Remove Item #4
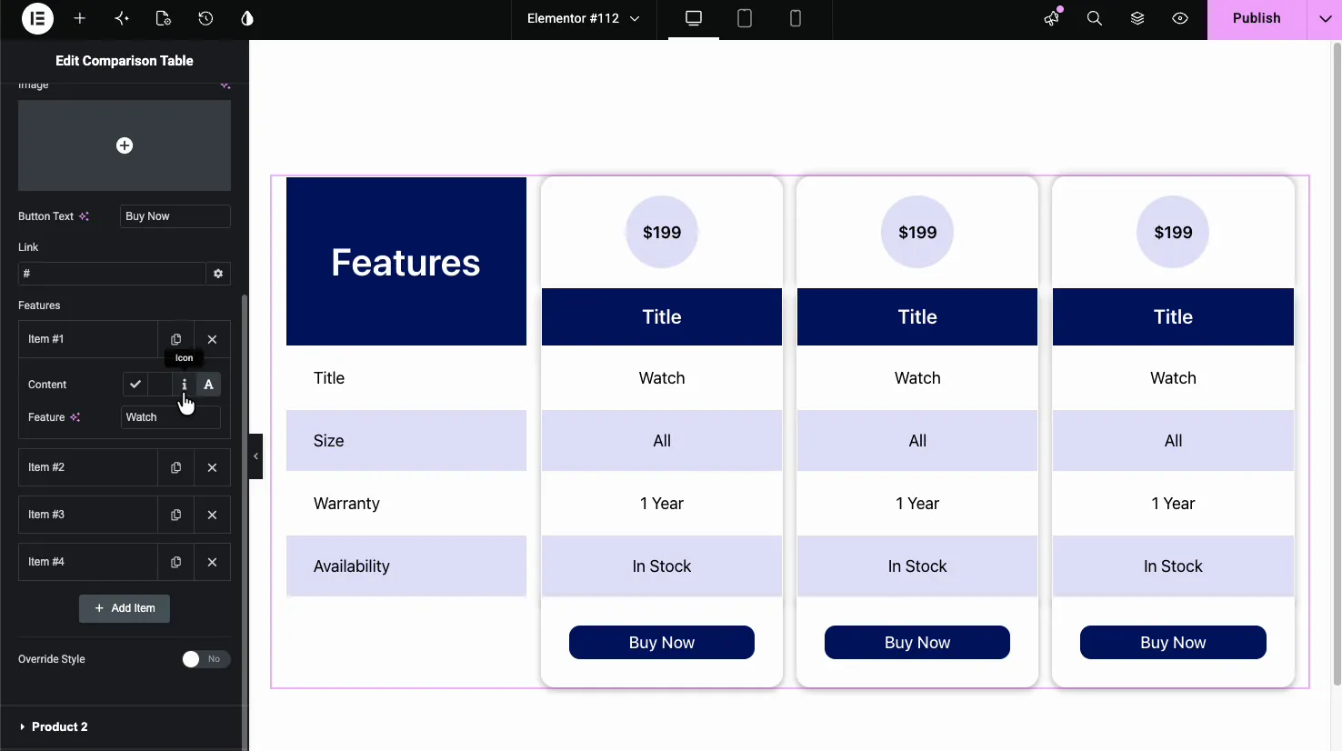Viewport: 1342px width, 751px height. coord(212,562)
